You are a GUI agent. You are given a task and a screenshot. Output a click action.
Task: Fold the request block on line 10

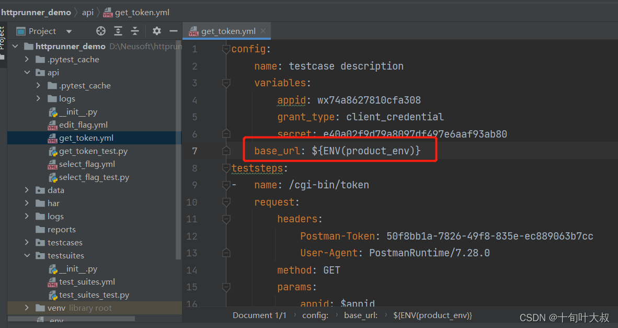point(226,202)
